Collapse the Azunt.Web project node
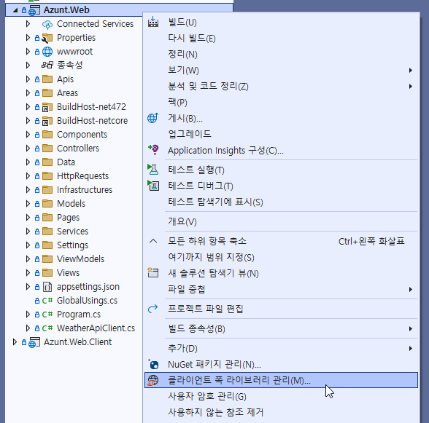This screenshot has height=423, width=429. click(x=15, y=10)
